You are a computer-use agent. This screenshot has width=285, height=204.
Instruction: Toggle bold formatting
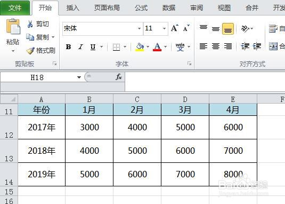[68, 47]
